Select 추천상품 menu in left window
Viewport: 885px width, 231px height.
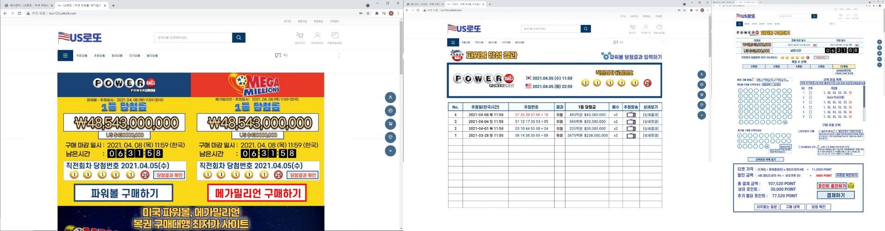[x=100, y=55]
